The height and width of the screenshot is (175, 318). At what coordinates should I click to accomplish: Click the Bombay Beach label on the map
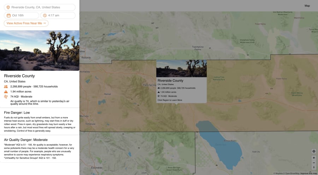[230, 140]
